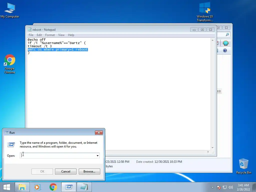Open Notepad View menu
Viewport: 256px width, 192px height.
[x=61, y=35]
